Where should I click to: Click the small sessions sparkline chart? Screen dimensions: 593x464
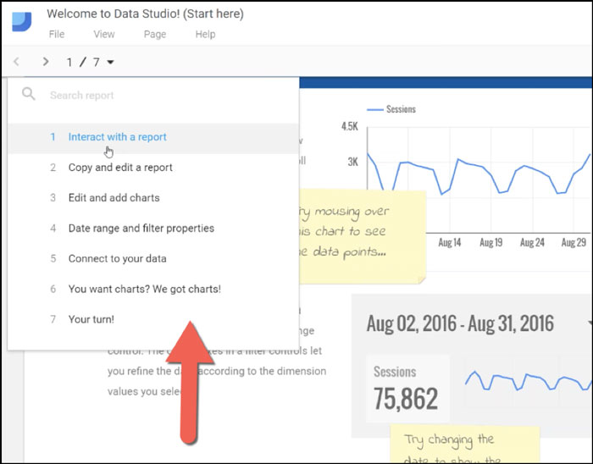coord(528,382)
